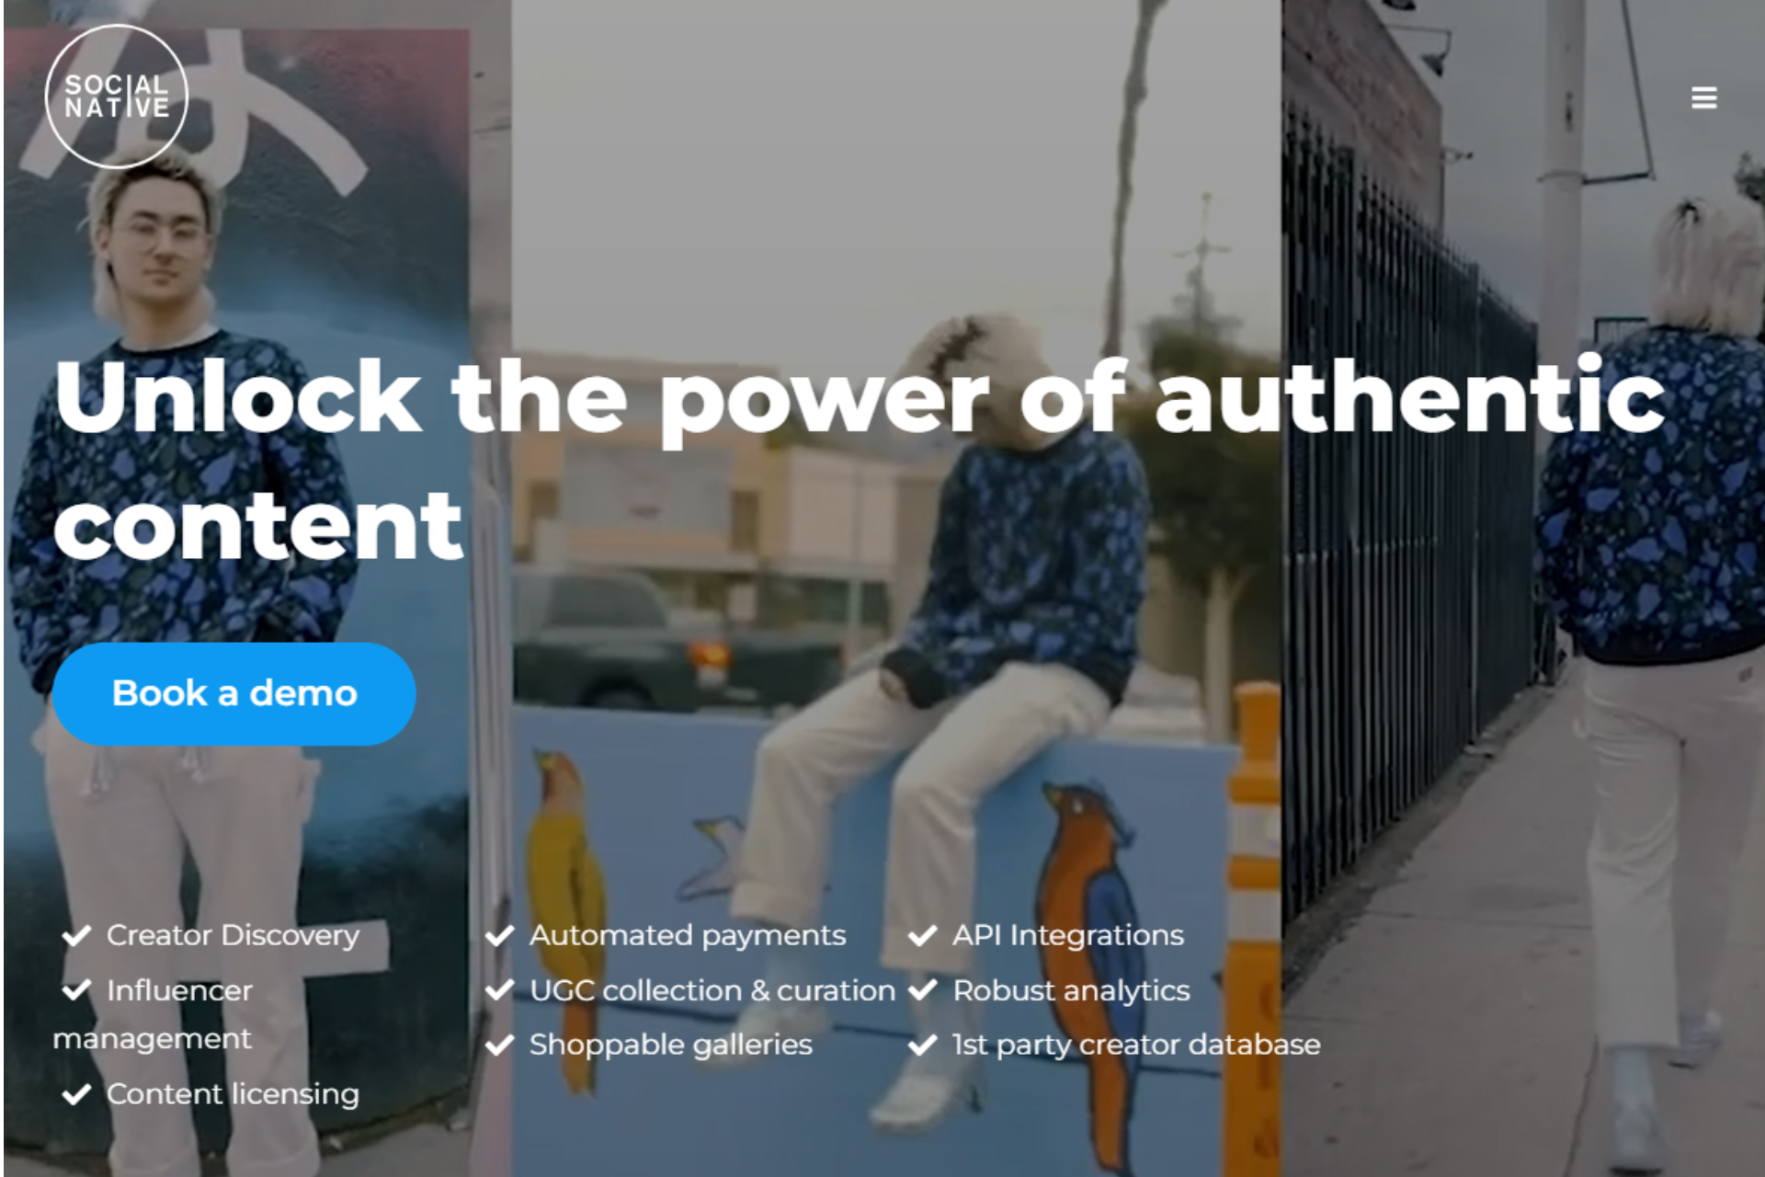Screen dimensions: 1765x1177
Task: Click checkmark beside Robust analytics
Action: coord(922,990)
